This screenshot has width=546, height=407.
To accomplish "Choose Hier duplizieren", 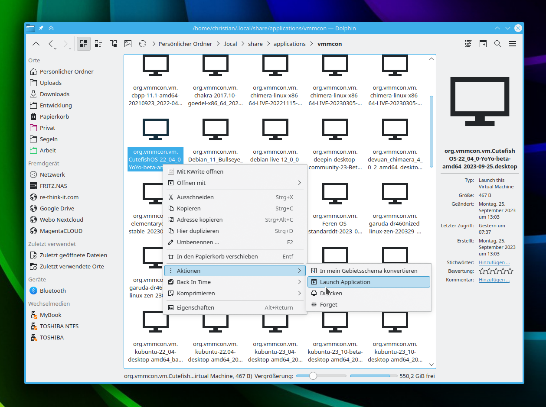I will [x=235, y=231].
